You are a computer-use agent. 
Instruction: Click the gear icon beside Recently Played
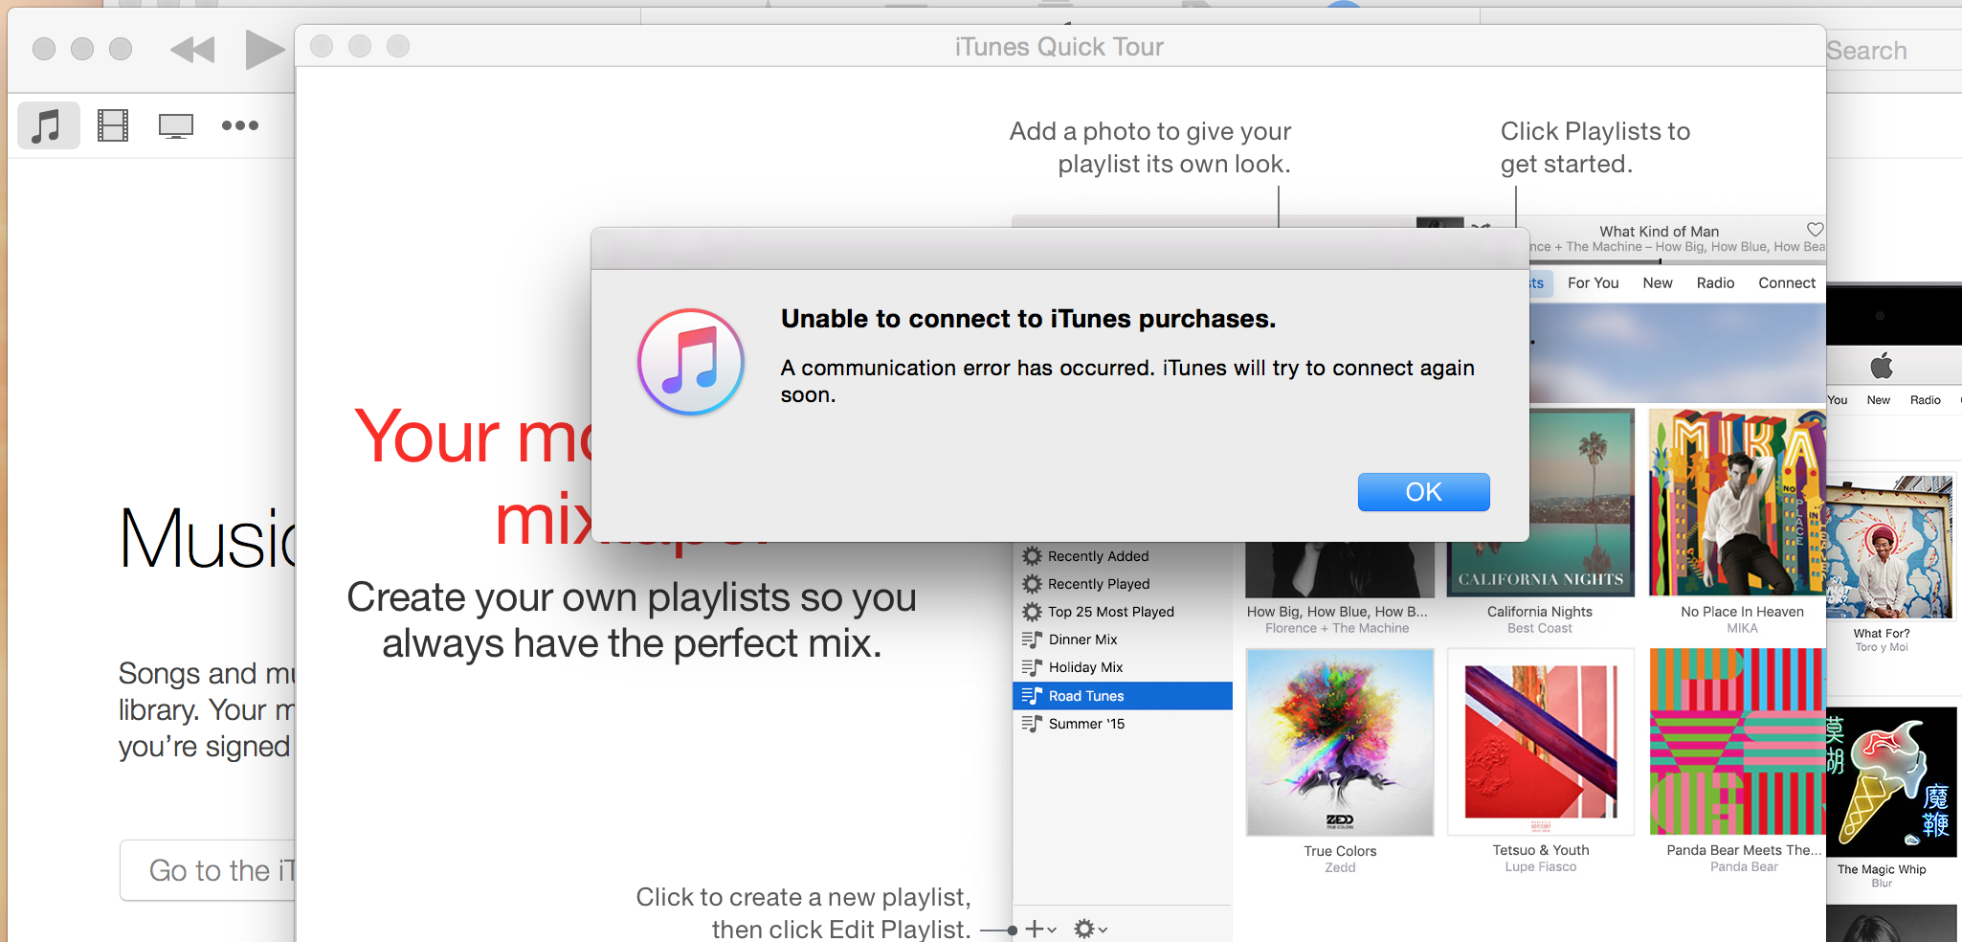(1032, 584)
